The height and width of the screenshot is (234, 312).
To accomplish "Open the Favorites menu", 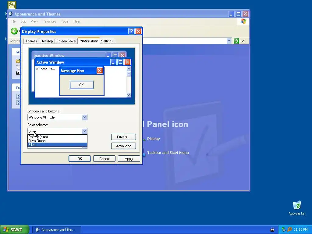I will click(x=49, y=21).
